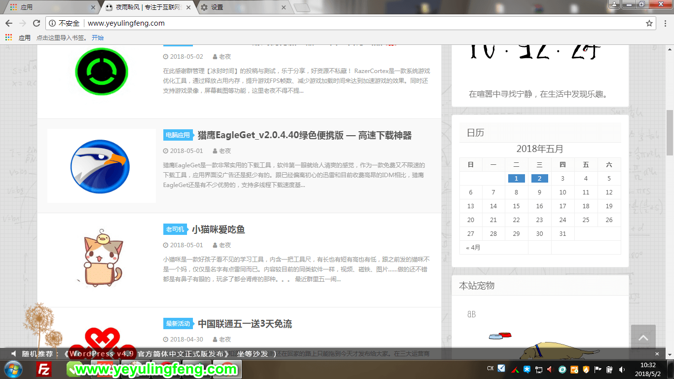Screen dimensions: 674x379
Task: Close the 设置 tab
Action: [x=283, y=7]
